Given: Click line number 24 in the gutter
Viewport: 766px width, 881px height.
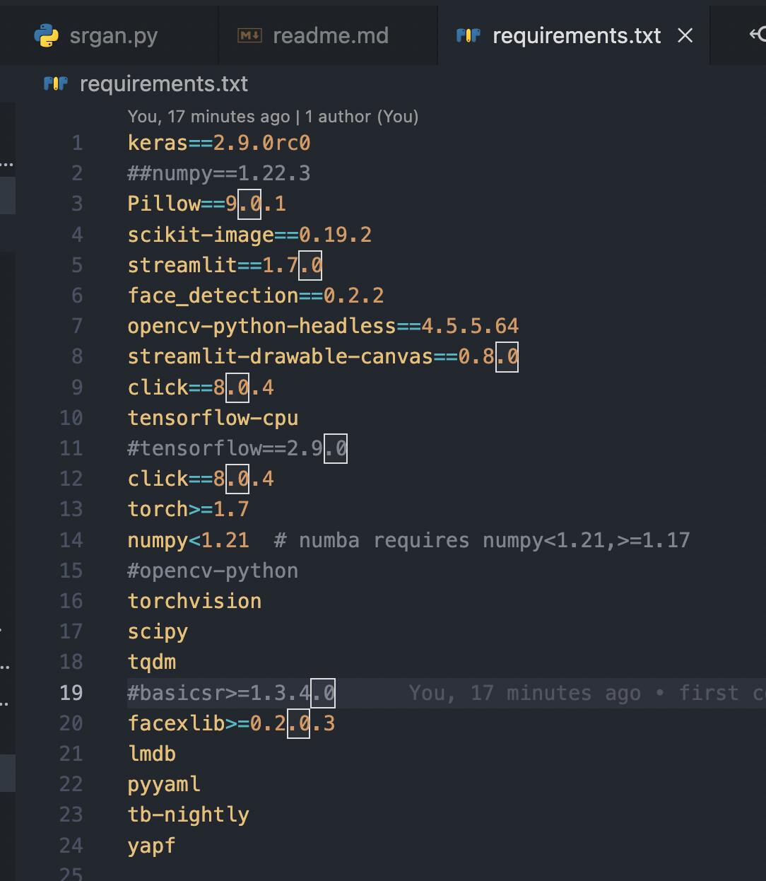Looking at the screenshot, I should coord(71,845).
